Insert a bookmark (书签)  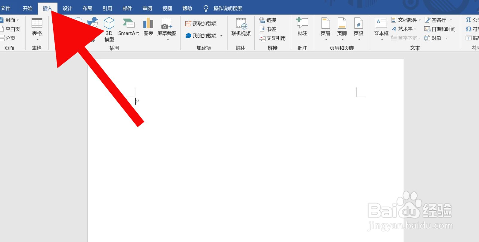click(x=268, y=29)
